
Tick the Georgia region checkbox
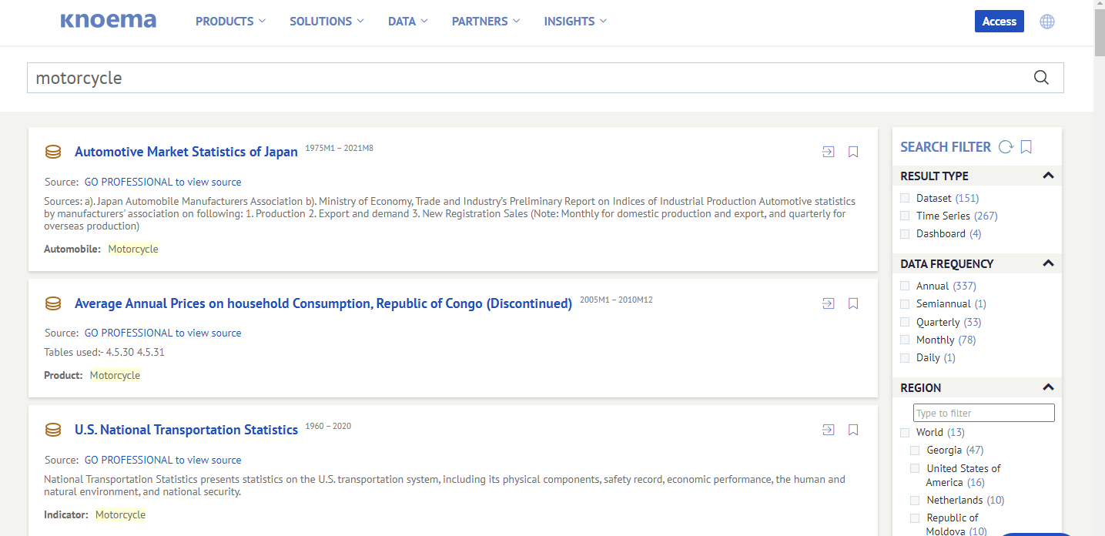915,451
